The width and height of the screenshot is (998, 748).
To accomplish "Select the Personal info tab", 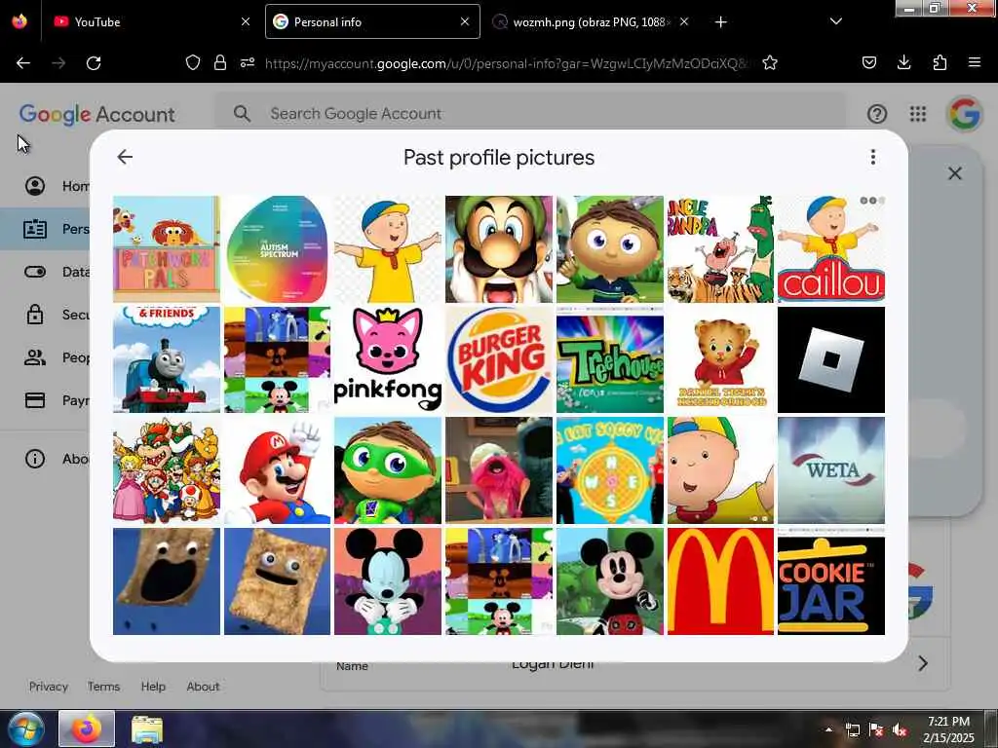I will coord(372,21).
